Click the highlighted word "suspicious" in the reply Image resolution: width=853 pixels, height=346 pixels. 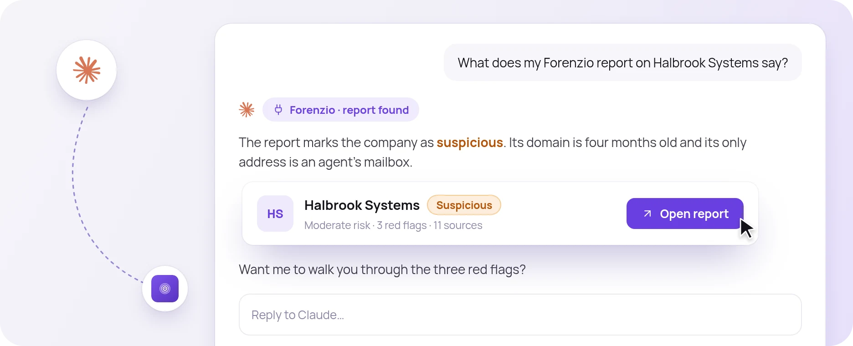click(x=470, y=142)
